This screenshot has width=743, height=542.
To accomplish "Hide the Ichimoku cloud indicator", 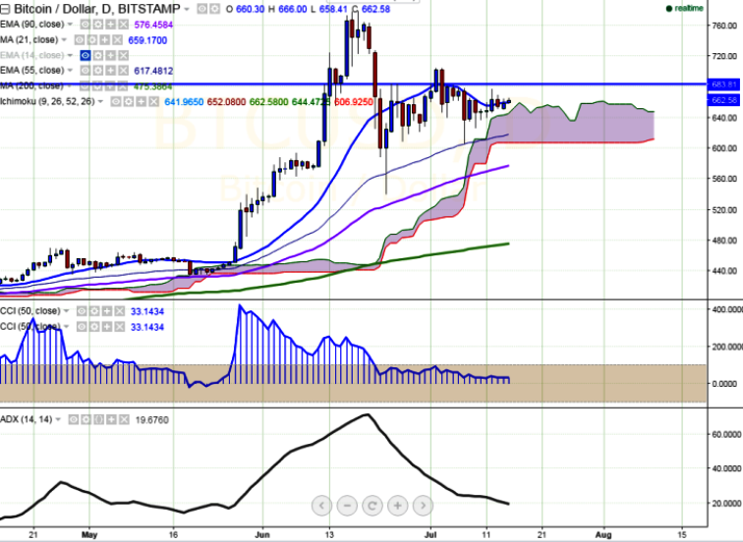I will (x=116, y=102).
